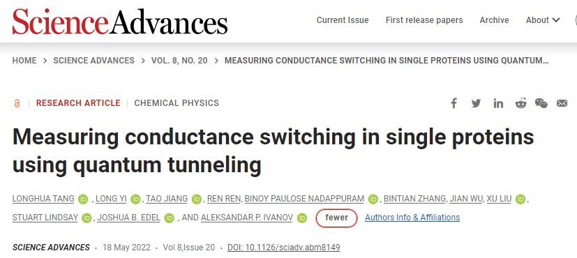This screenshot has height=258, width=577.
Task: Open VOL. 8, NO. 20 breadcrumb
Action: coord(179,61)
